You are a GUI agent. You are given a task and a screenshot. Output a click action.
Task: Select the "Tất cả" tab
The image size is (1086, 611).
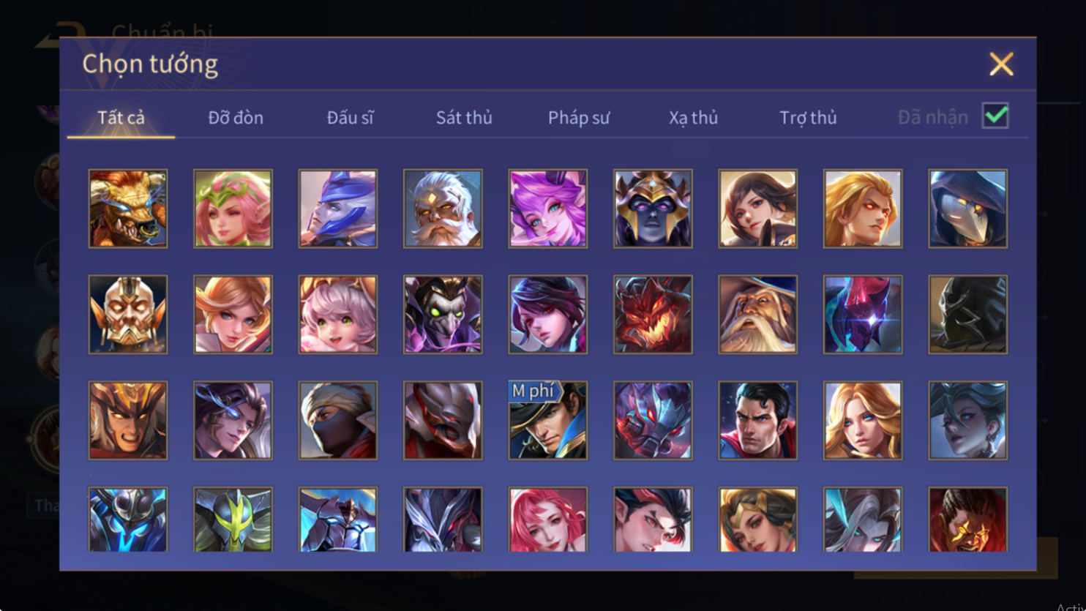coord(121,118)
